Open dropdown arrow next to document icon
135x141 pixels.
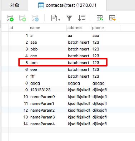59,20
